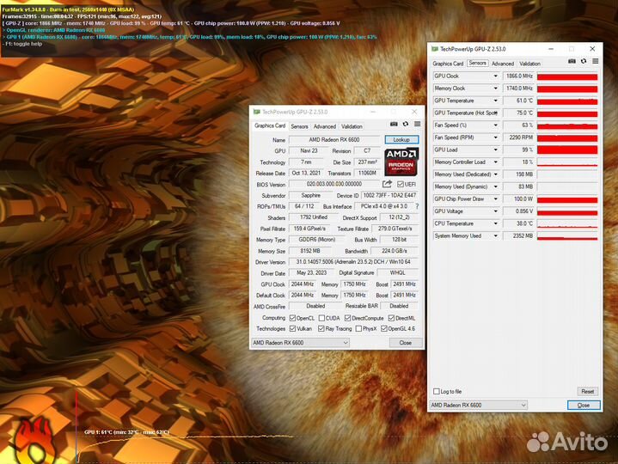Click camera icon in Graphics Card window
Screen dimensions: 618x464
(x=394, y=124)
